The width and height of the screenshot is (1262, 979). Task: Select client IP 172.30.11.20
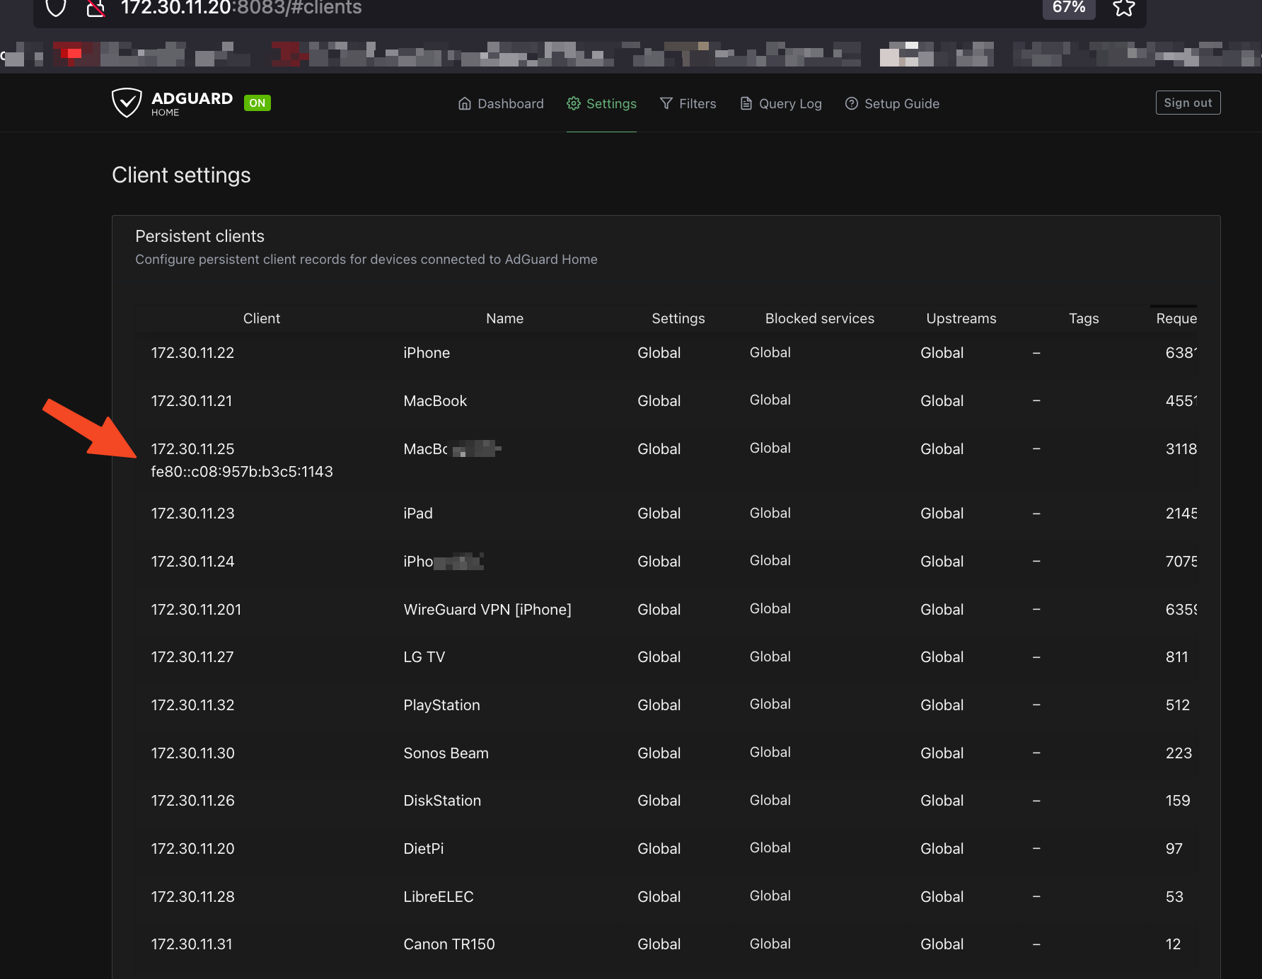point(192,849)
